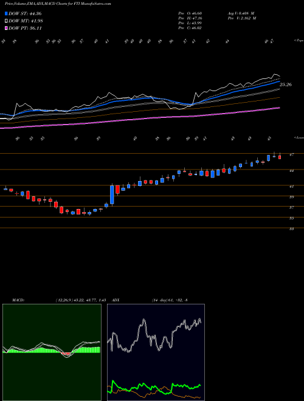
Task: Click the chart title mentioning MunafaSutra.com
Action: click(58, 4)
